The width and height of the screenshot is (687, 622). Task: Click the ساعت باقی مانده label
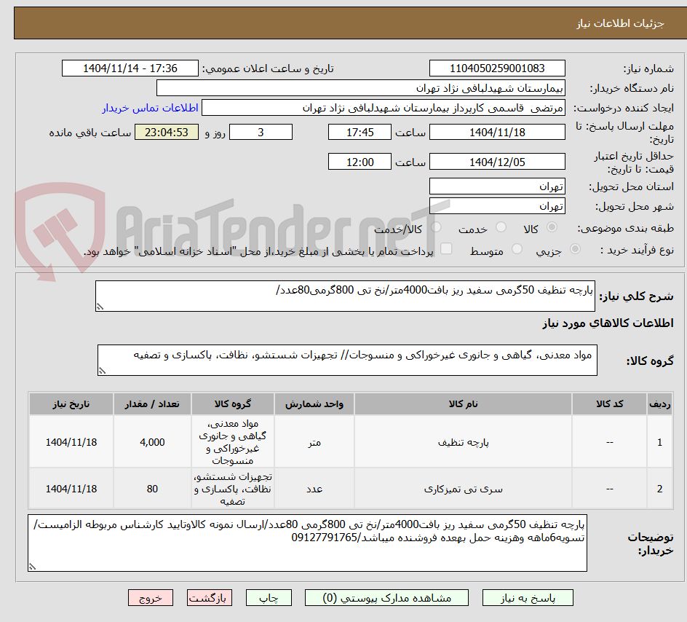pyautogui.click(x=90, y=133)
